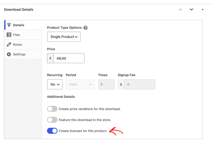The image size is (212, 149).
Task: Click the Product Type Options label
Action: 65,28
